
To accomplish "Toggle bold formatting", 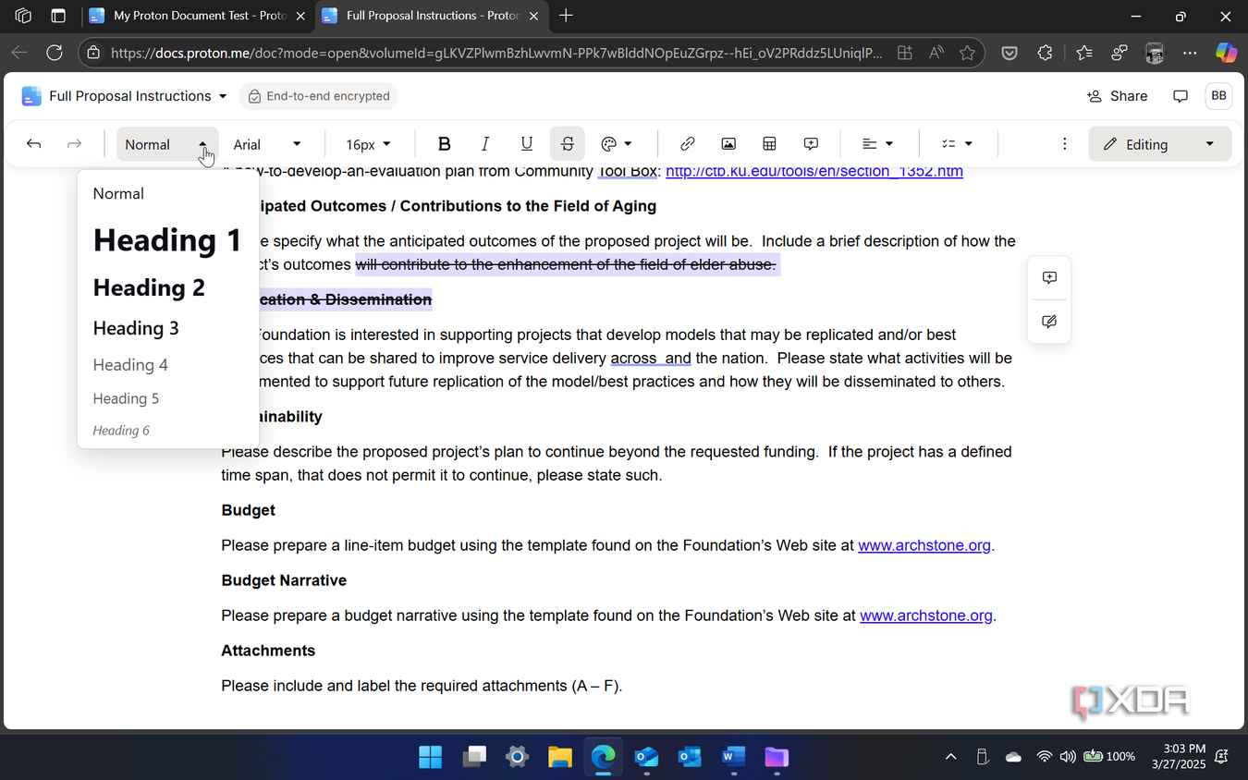I will click(445, 144).
